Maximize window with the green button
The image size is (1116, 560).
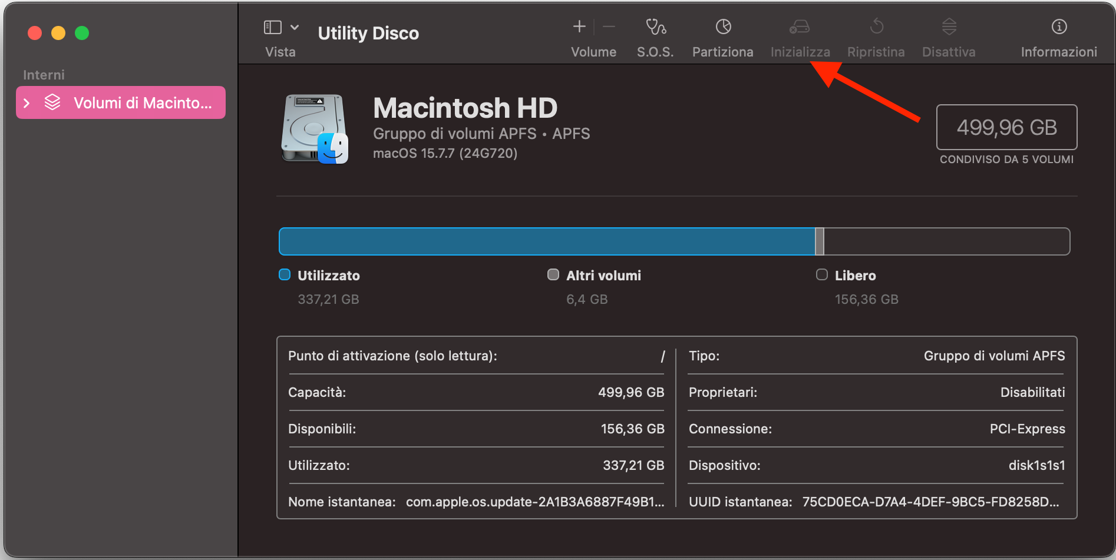(x=82, y=33)
